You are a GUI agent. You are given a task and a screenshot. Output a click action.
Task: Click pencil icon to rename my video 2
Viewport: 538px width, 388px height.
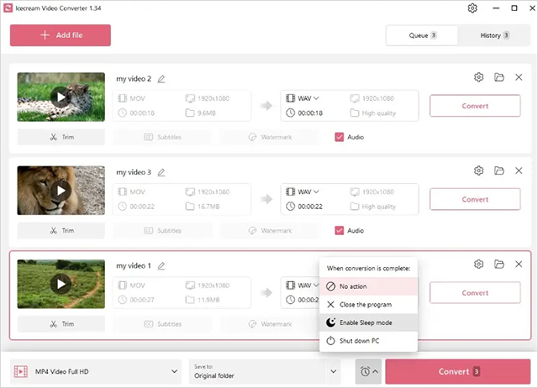[x=161, y=79]
